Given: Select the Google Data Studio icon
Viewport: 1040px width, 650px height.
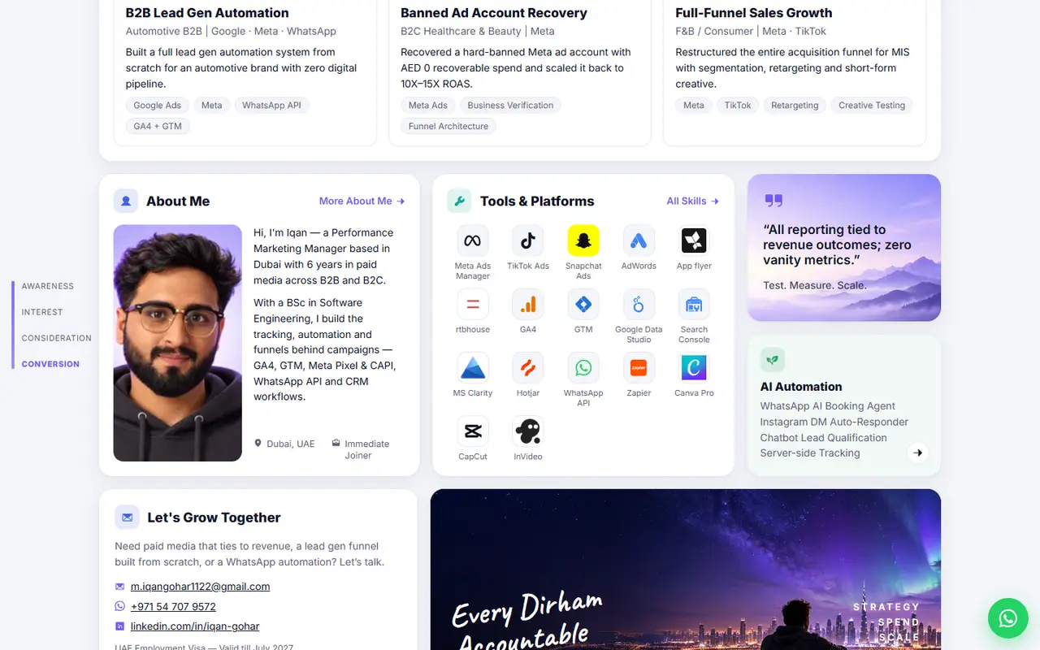Looking at the screenshot, I should click(639, 304).
